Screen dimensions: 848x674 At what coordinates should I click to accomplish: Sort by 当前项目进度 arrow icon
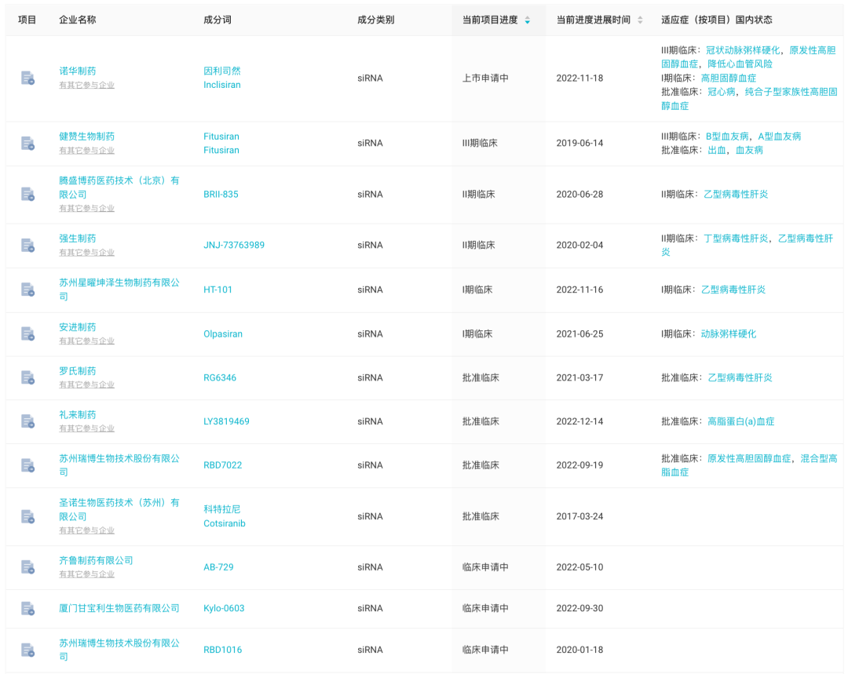click(x=528, y=20)
